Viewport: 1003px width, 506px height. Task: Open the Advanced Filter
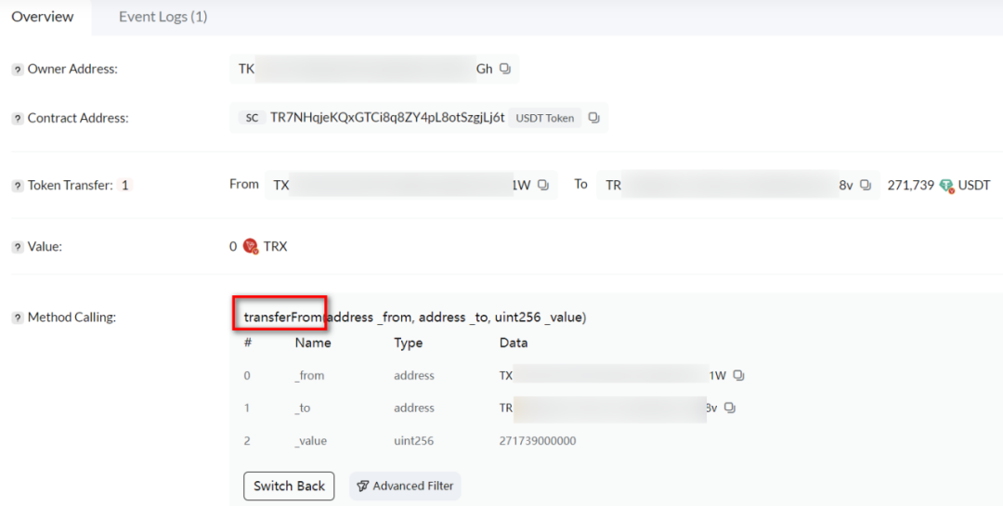click(x=405, y=486)
